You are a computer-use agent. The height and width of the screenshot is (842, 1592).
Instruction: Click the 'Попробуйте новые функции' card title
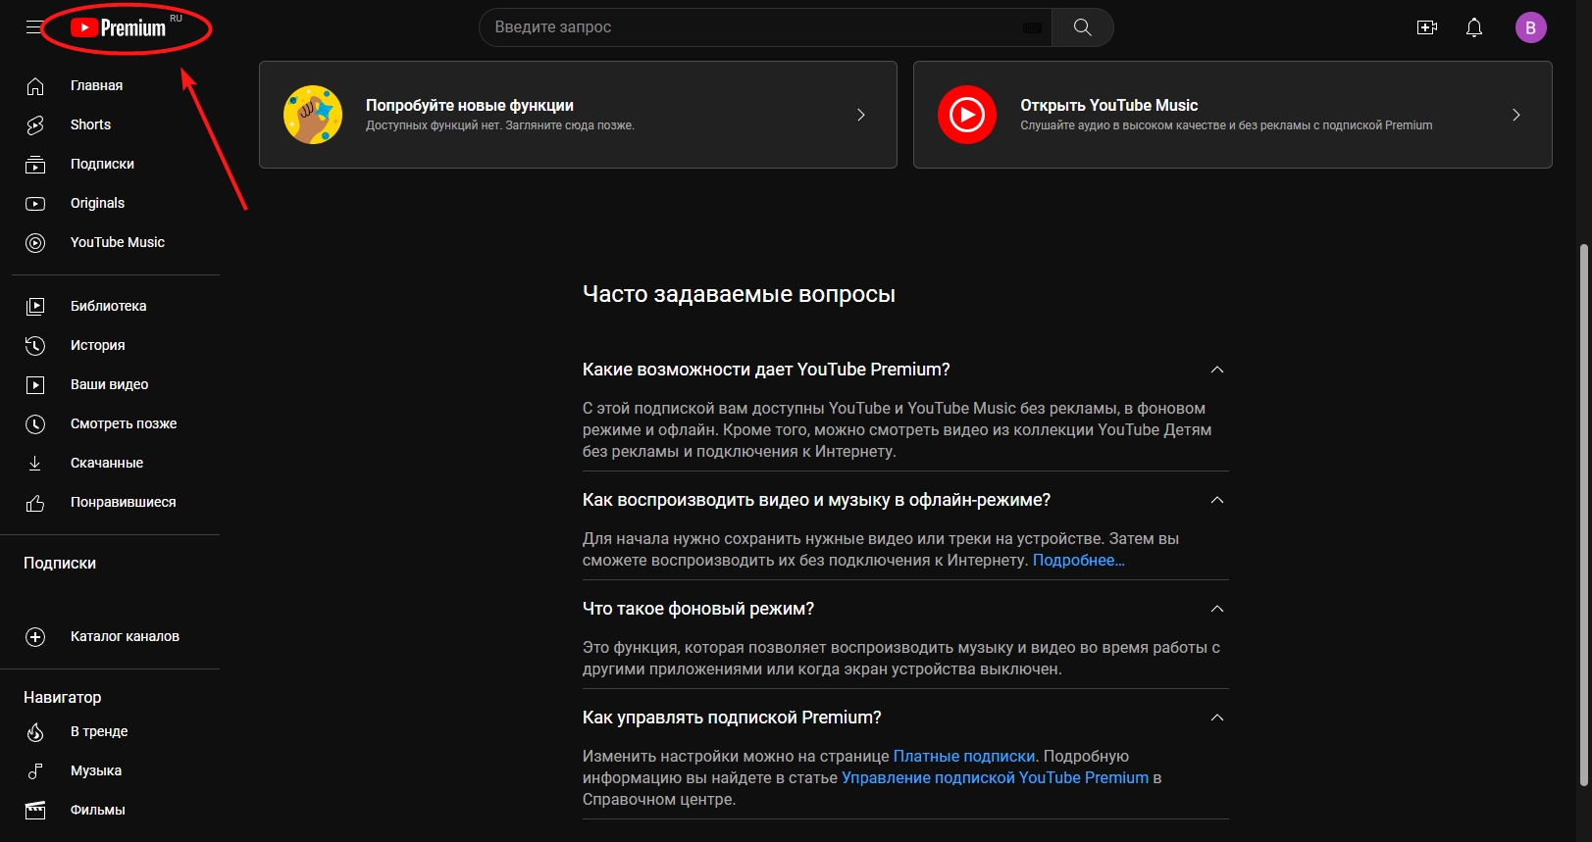(x=469, y=105)
